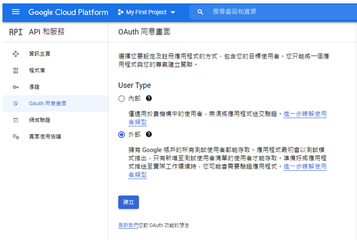Image resolution: width=357 pixels, height=240 pixels.
Task: Open the My First Project dropdown
Action: click(x=146, y=12)
